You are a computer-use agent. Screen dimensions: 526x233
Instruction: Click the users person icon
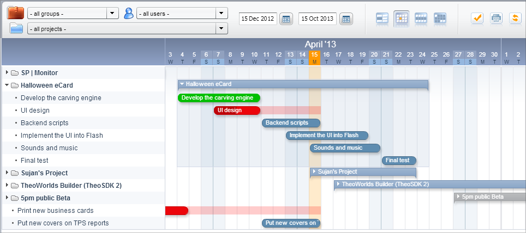tap(128, 14)
